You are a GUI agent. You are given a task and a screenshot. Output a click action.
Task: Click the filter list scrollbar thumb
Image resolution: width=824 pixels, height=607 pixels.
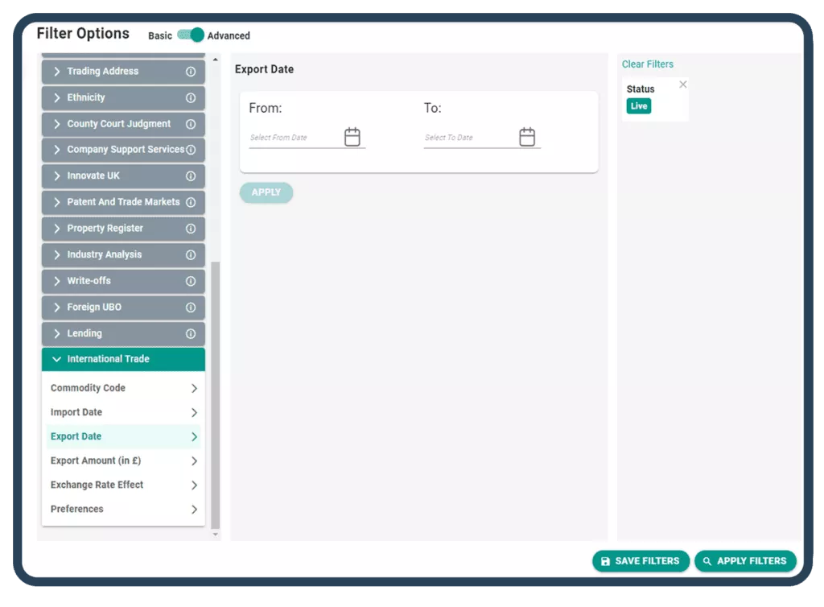click(215, 395)
